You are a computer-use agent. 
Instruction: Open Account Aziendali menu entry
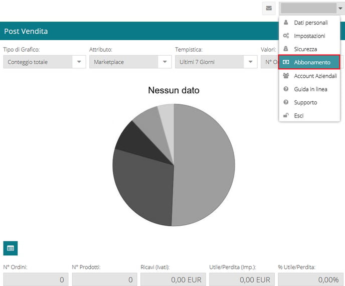[309, 76]
